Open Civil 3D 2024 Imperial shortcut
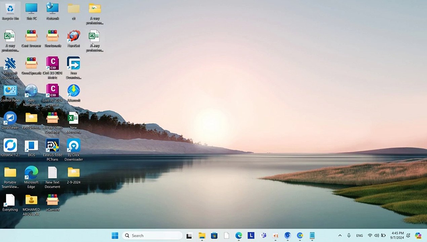Viewport: 427px width, 242px height. click(52, 91)
